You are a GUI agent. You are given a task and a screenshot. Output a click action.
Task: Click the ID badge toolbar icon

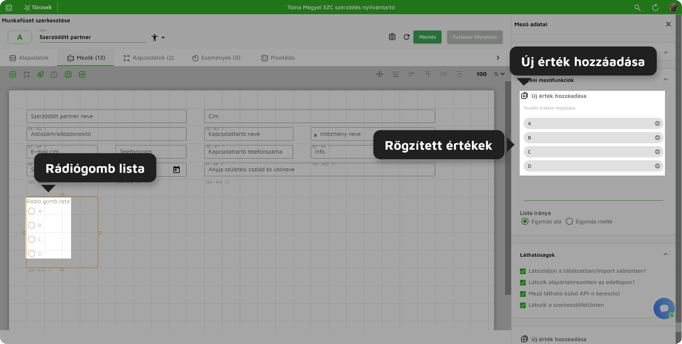coord(82,74)
